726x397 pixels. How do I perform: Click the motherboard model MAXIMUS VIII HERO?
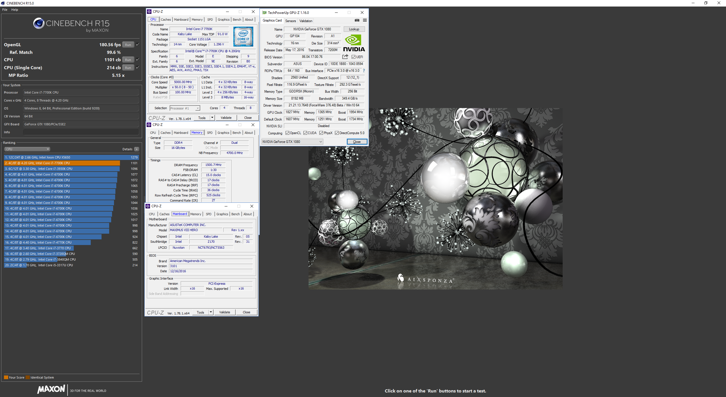196,230
